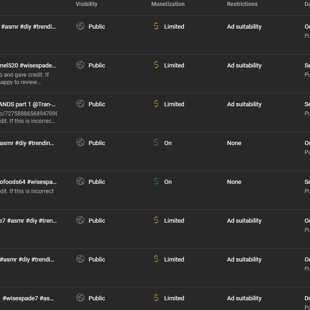Click the green dollar icon beside first On
Image resolution: width=310 pixels, height=310 pixels.
tap(156, 143)
